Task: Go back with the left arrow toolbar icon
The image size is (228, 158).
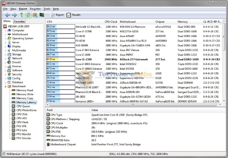Action: point(7,15)
